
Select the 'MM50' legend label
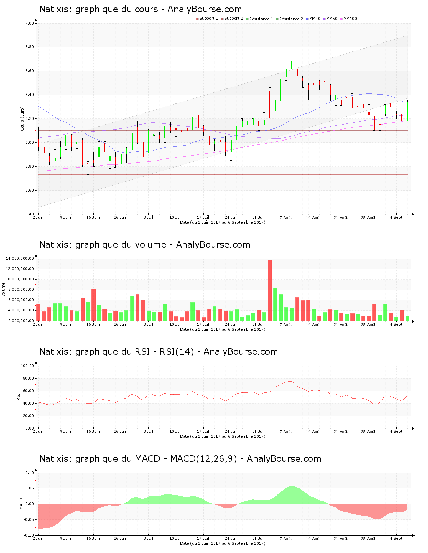tap(332, 19)
